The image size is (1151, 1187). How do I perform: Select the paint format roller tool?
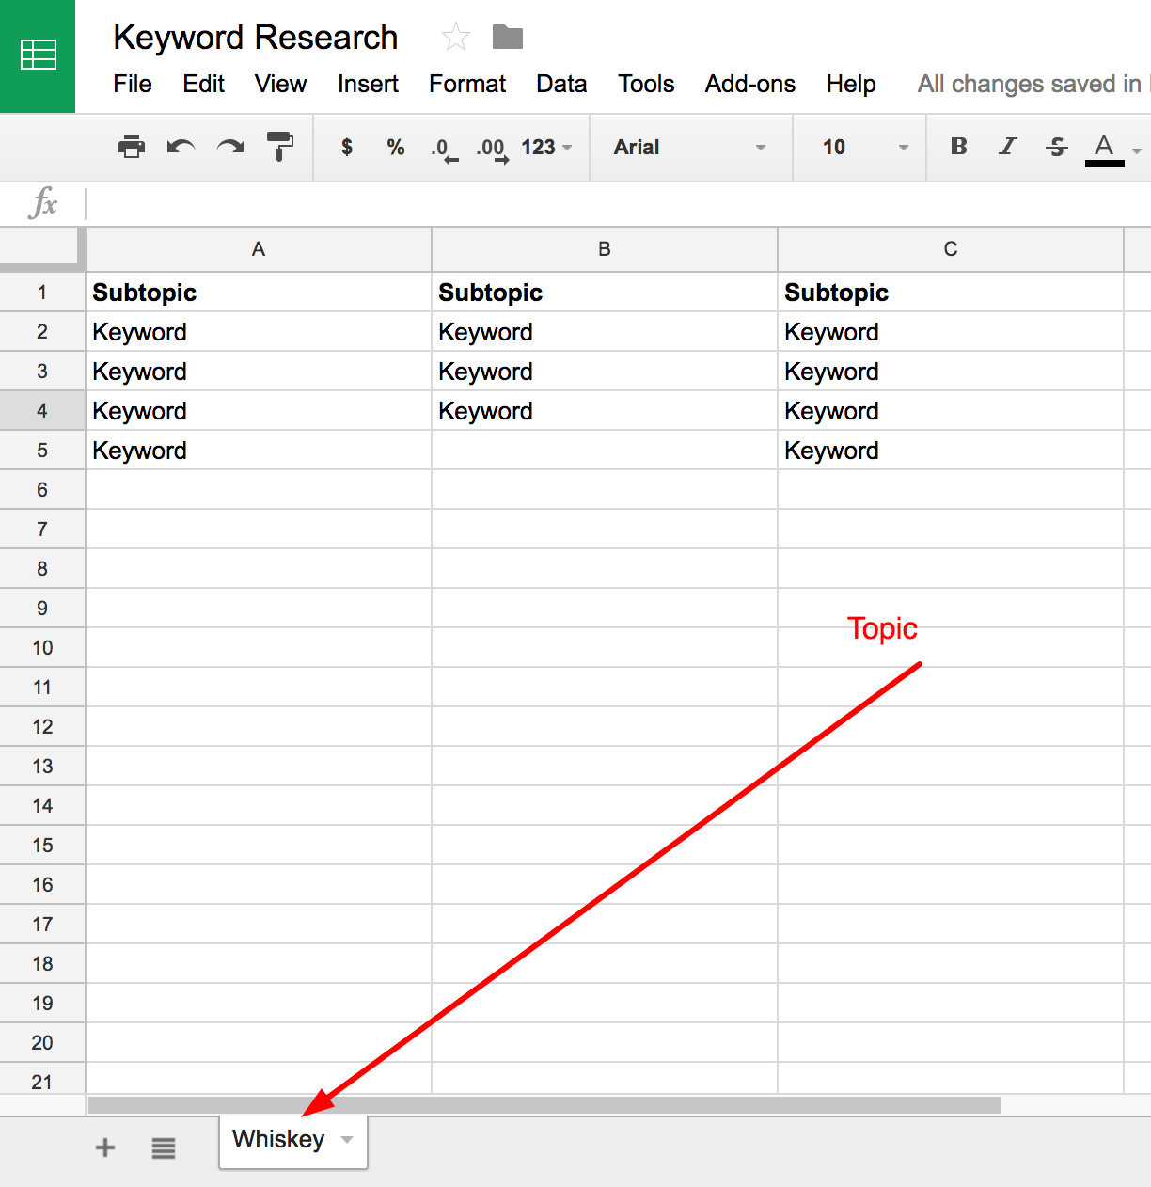click(279, 147)
